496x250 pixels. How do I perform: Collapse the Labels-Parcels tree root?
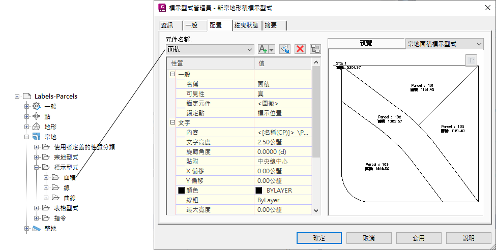point(17,97)
